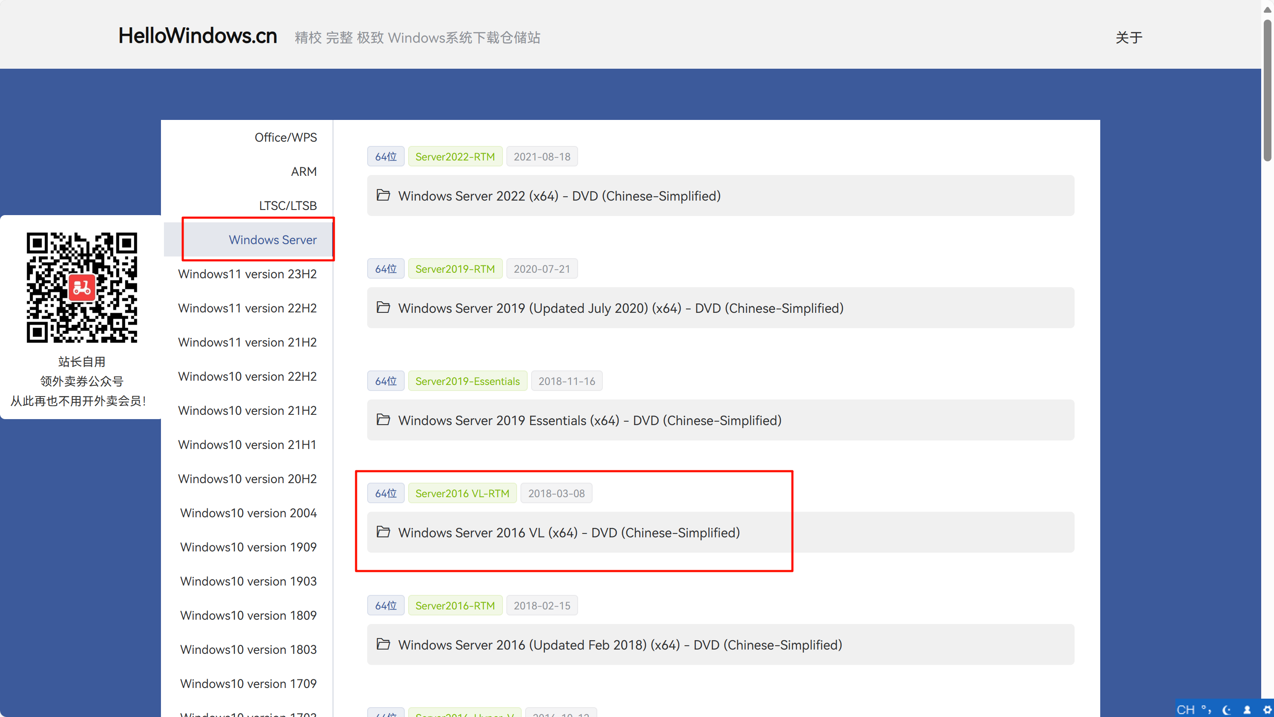Click the Server2016 VL-RTM green tag
Image resolution: width=1274 pixels, height=717 pixels.
462,493
